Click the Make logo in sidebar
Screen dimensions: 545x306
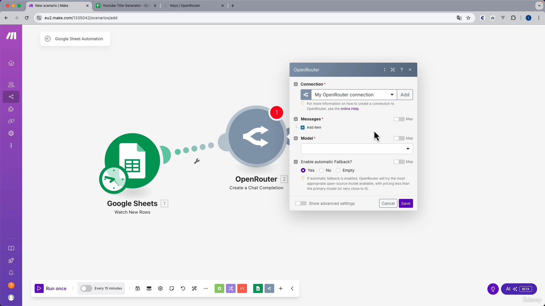pos(11,36)
